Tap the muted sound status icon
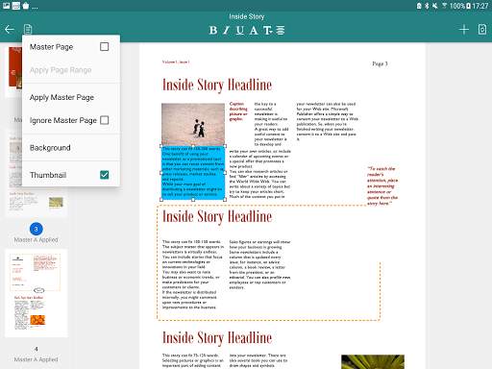492x369 pixels. point(435,6)
